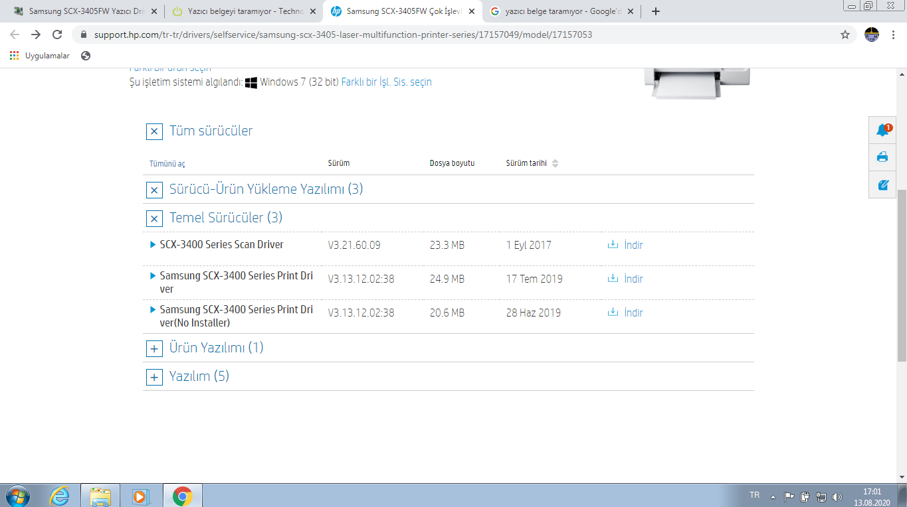This screenshot has width=907, height=507.
Task: Click the browser forward arrow
Action: [36, 35]
